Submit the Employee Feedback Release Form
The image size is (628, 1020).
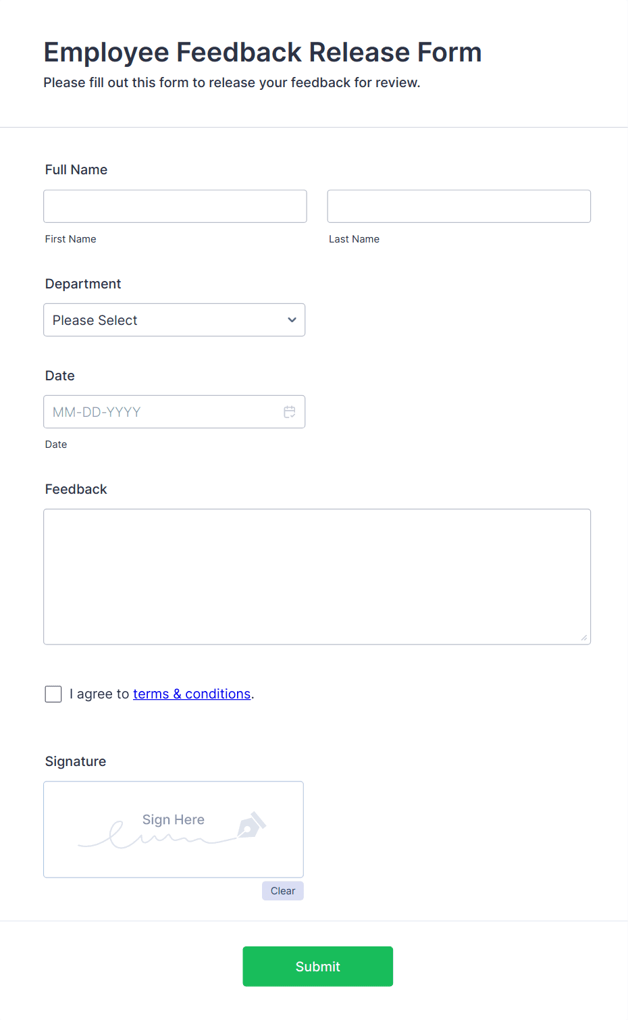[317, 966]
